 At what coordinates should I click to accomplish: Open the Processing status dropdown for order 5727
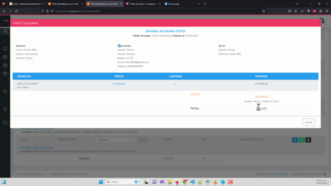click(116, 140)
